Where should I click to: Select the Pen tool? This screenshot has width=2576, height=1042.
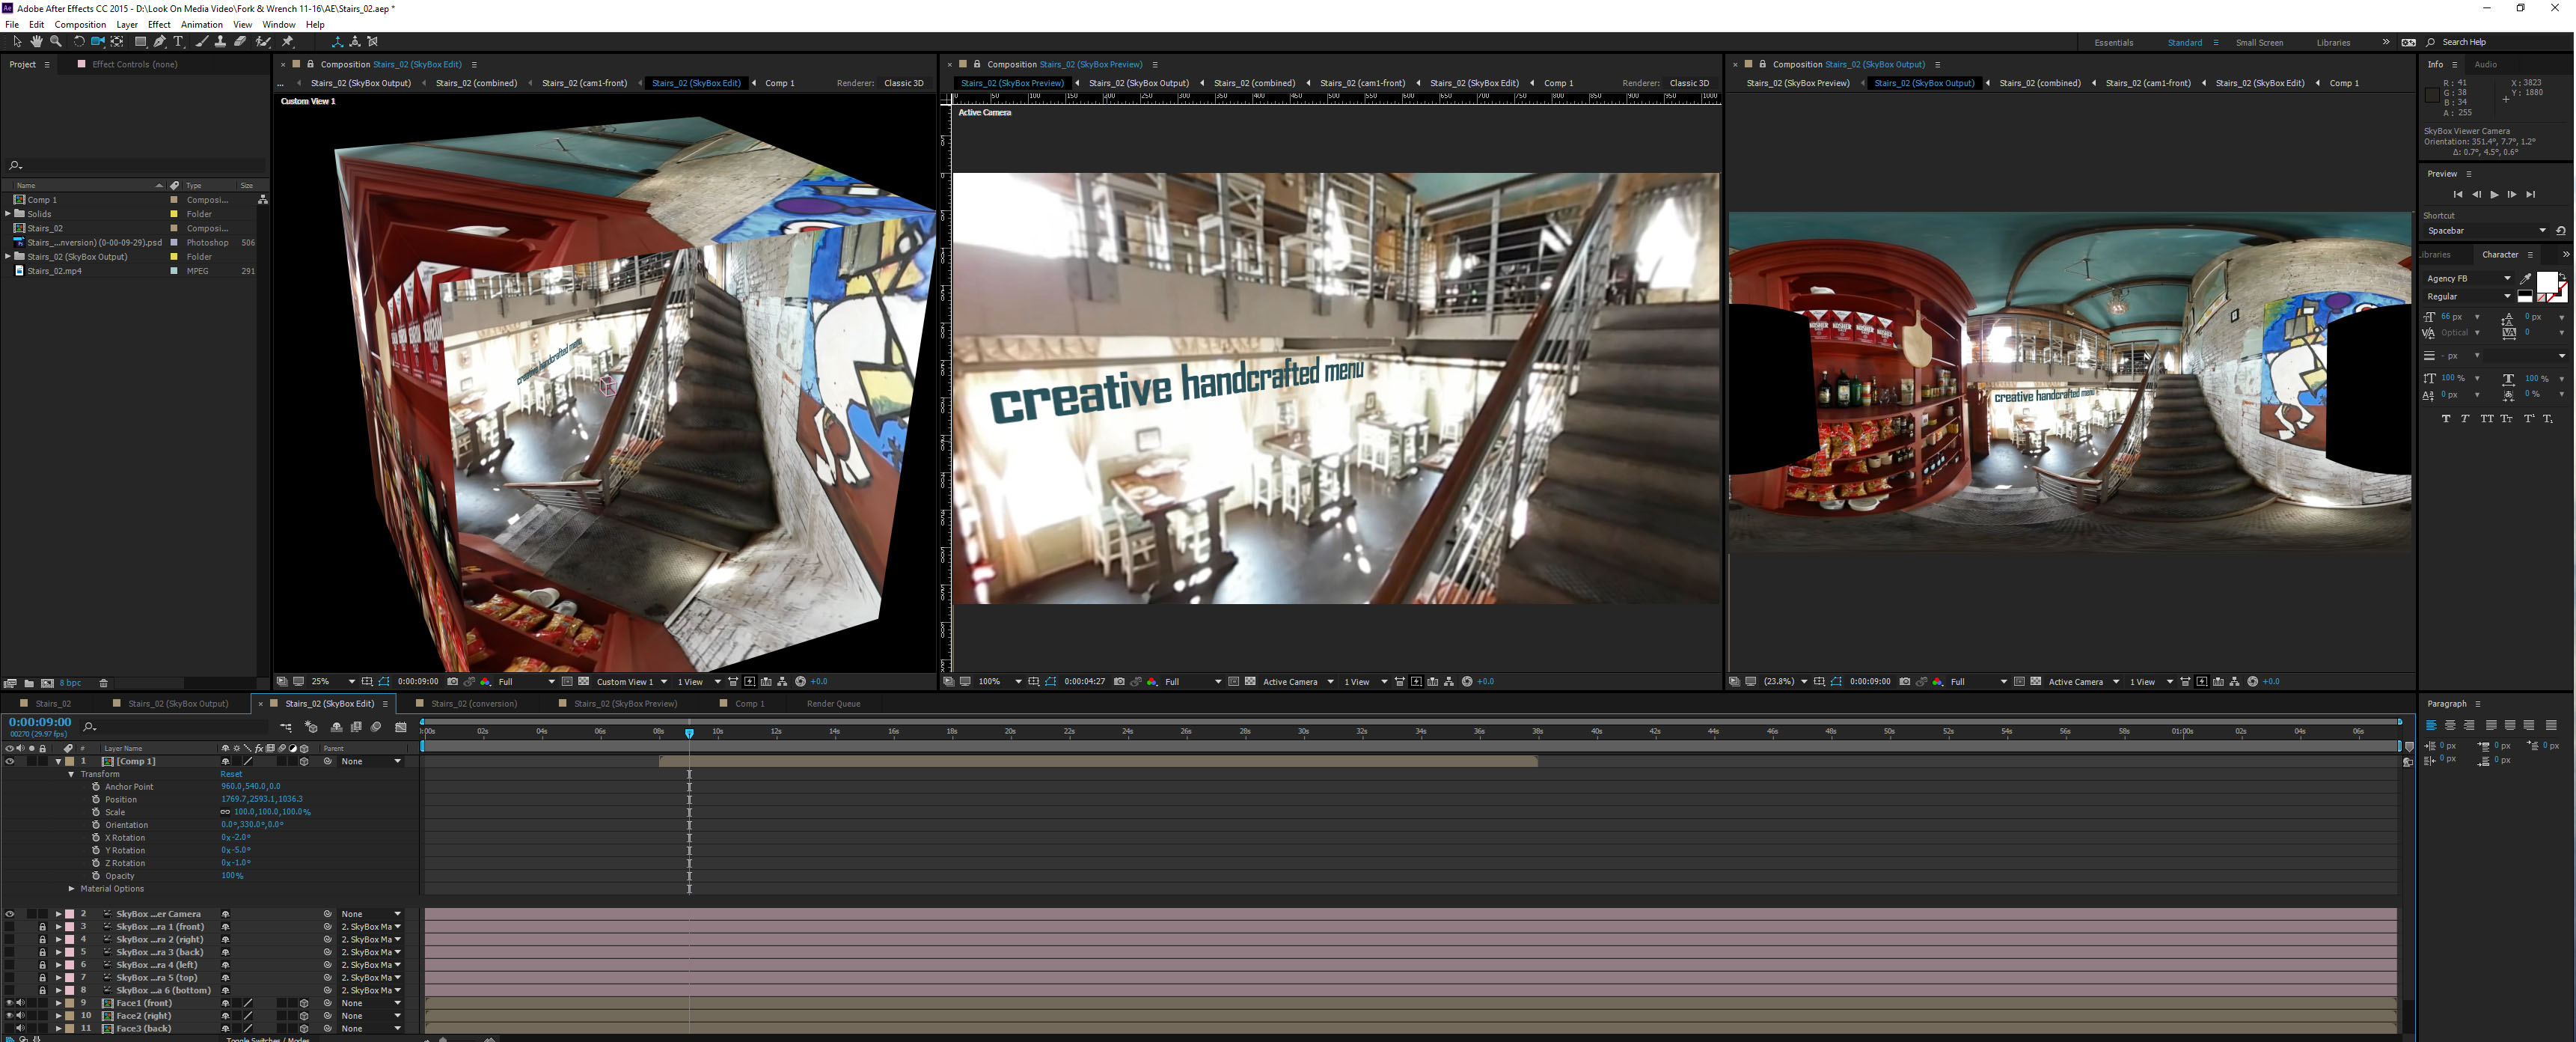click(159, 42)
